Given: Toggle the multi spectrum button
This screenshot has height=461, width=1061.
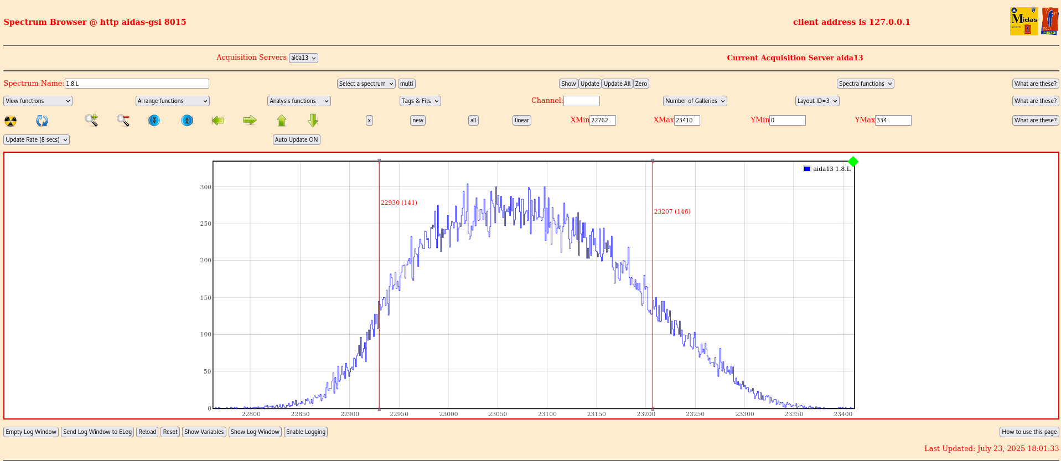Looking at the screenshot, I should coord(407,84).
